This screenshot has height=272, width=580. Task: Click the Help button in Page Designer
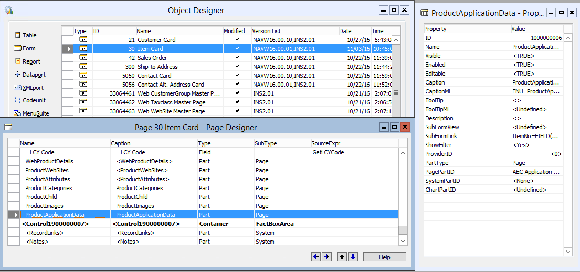pos(384,257)
